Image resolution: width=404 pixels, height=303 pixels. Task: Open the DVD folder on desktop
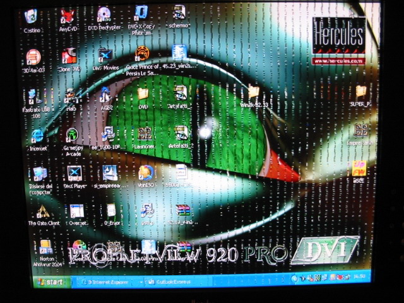tap(143, 94)
